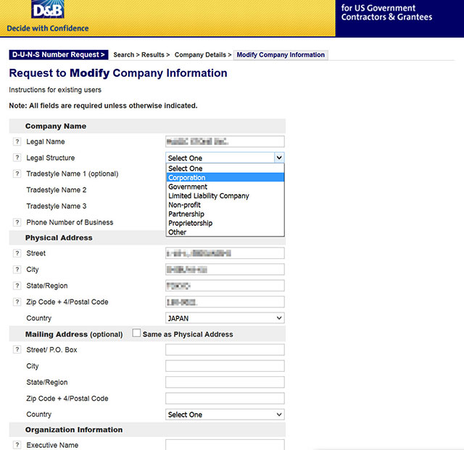The height and width of the screenshot is (450, 464).
Task: Click help icon for Phone Number of Business
Action: click(17, 222)
